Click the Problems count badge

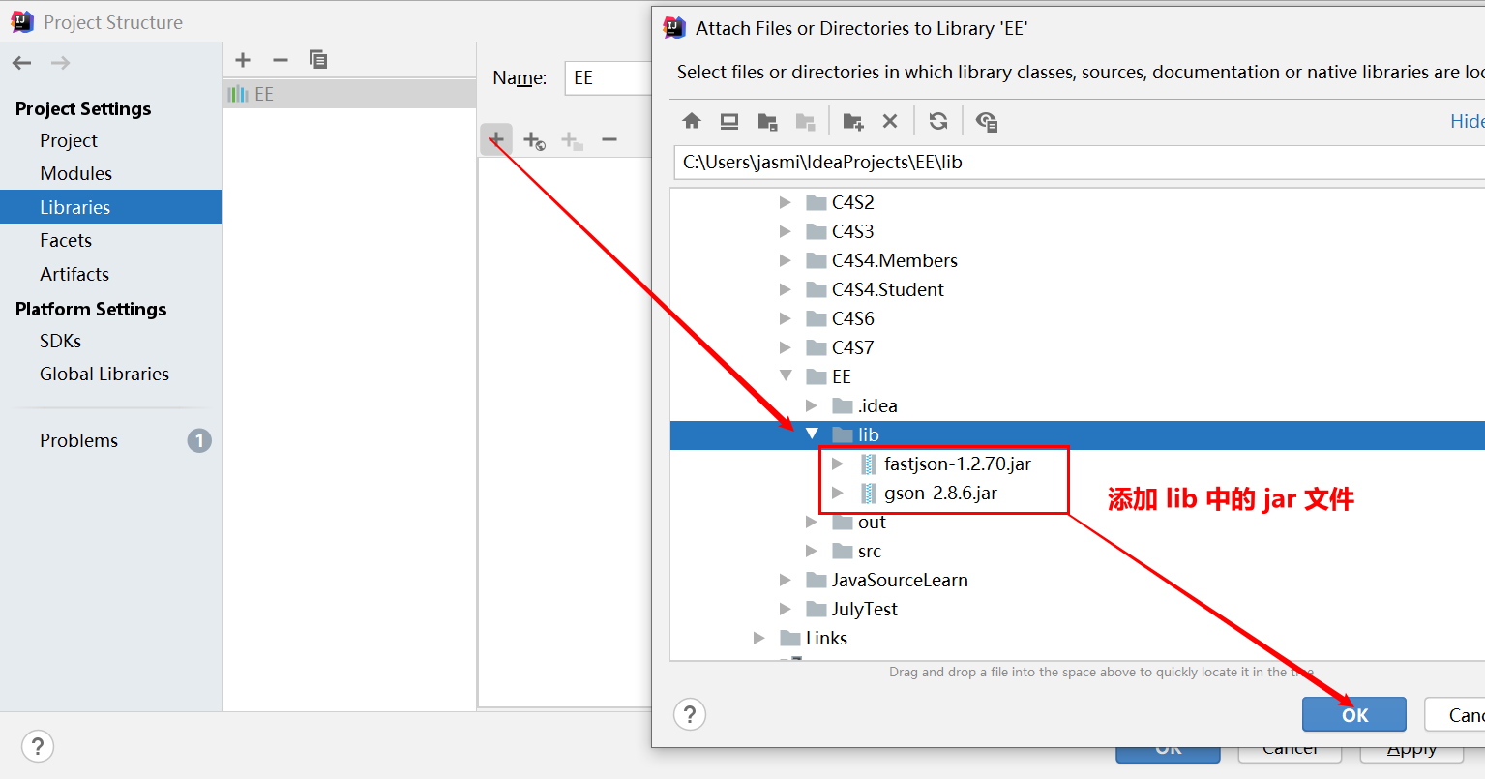point(199,441)
